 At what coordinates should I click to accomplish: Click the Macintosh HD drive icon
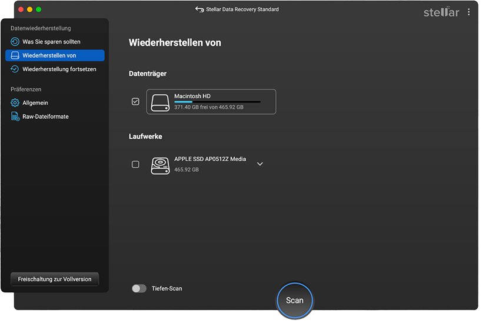(x=160, y=102)
